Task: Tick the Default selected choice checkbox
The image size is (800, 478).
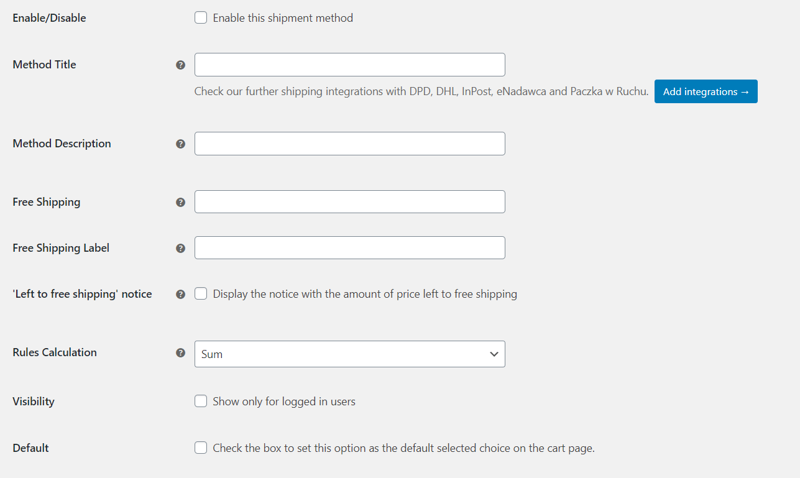Action: pyautogui.click(x=201, y=448)
